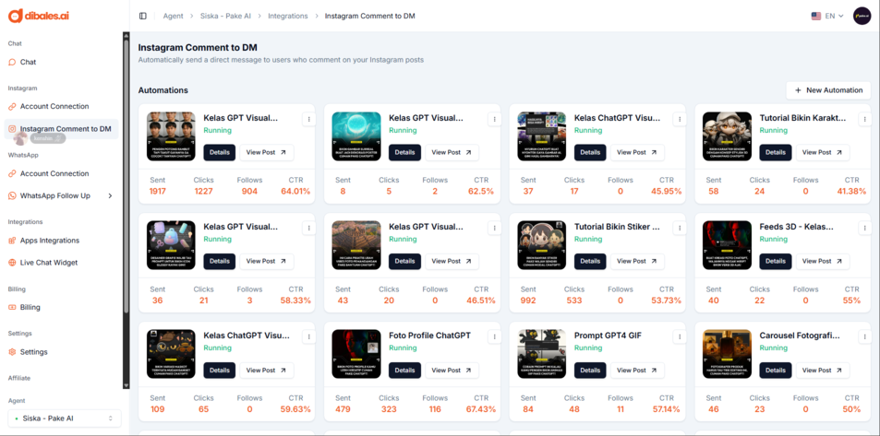The width and height of the screenshot is (880, 436).
Task: Open options menu for Foto Profile ChatGPT card
Action: [494, 336]
